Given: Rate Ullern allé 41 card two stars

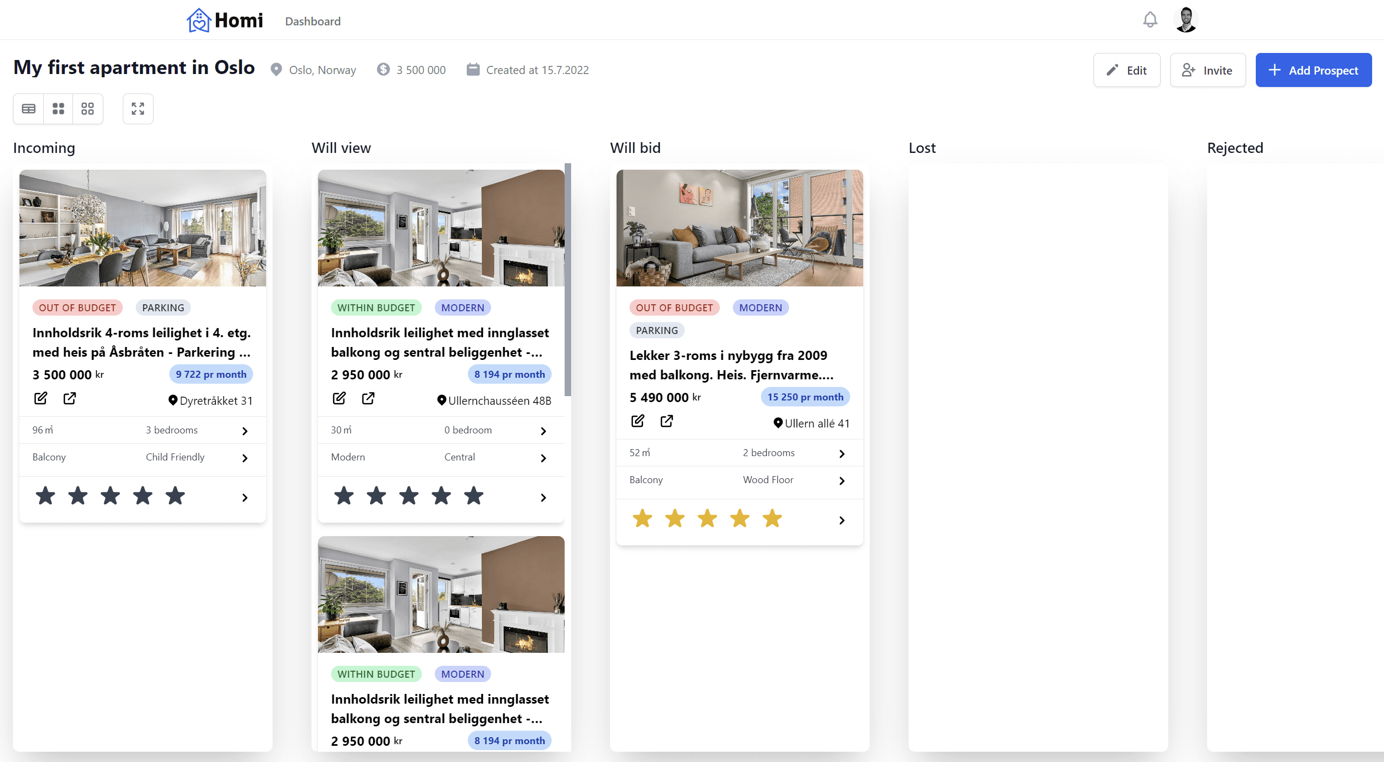Looking at the screenshot, I should point(675,518).
